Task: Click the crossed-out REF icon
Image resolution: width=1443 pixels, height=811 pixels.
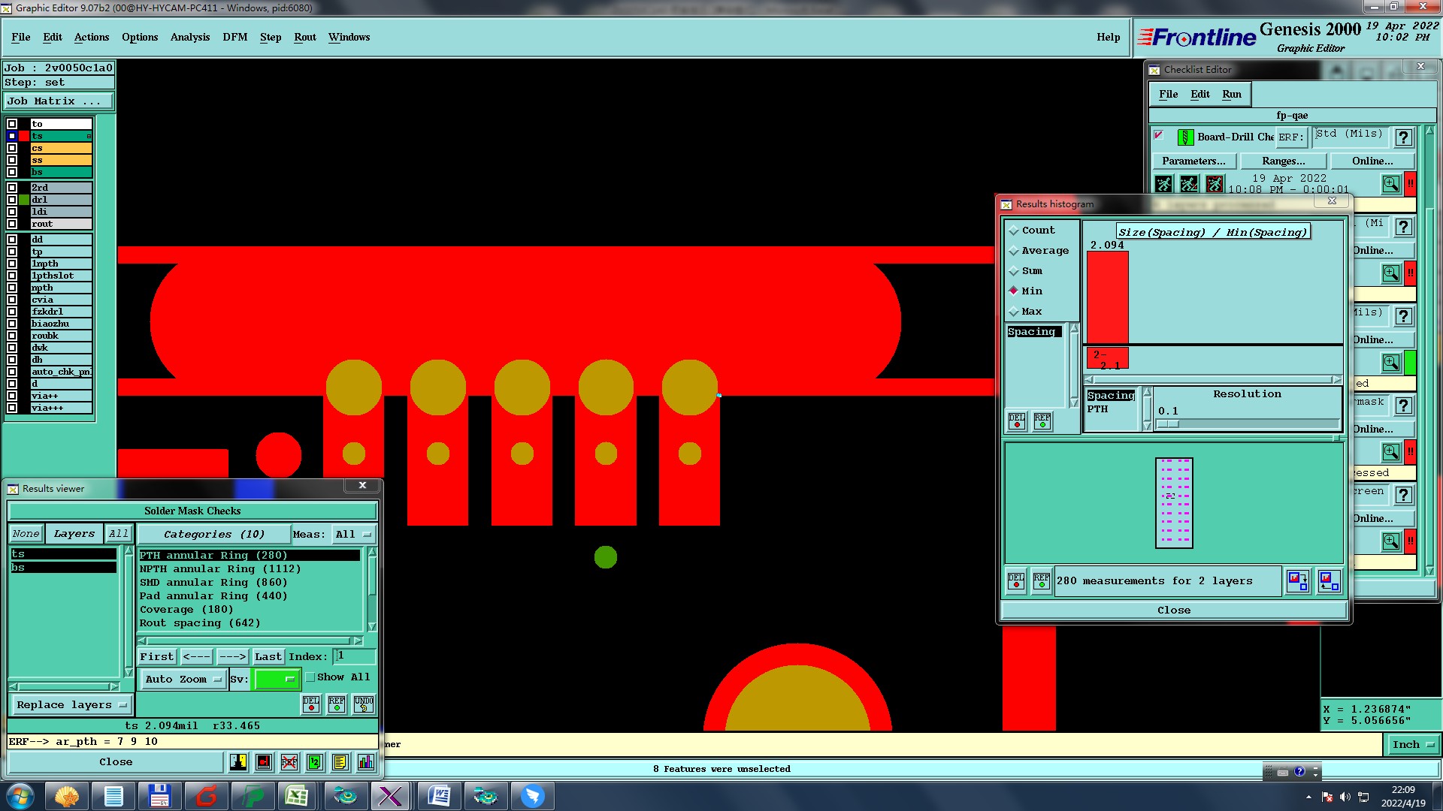Action: coord(289,762)
